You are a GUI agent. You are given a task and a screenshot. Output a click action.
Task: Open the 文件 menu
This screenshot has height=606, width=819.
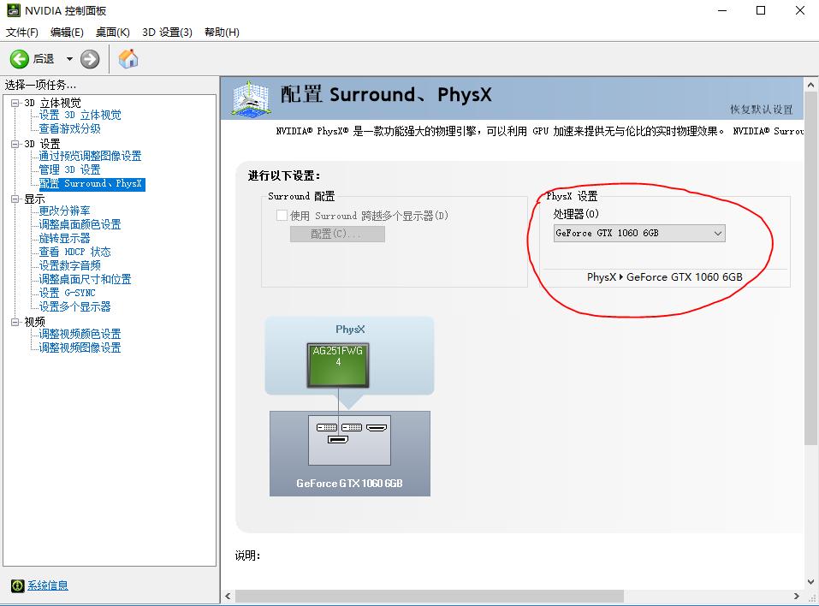tap(21, 31)
